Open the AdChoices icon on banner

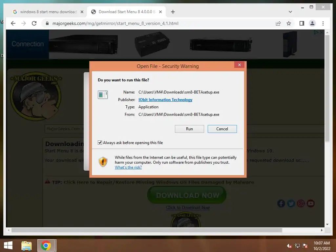(316, 32)
